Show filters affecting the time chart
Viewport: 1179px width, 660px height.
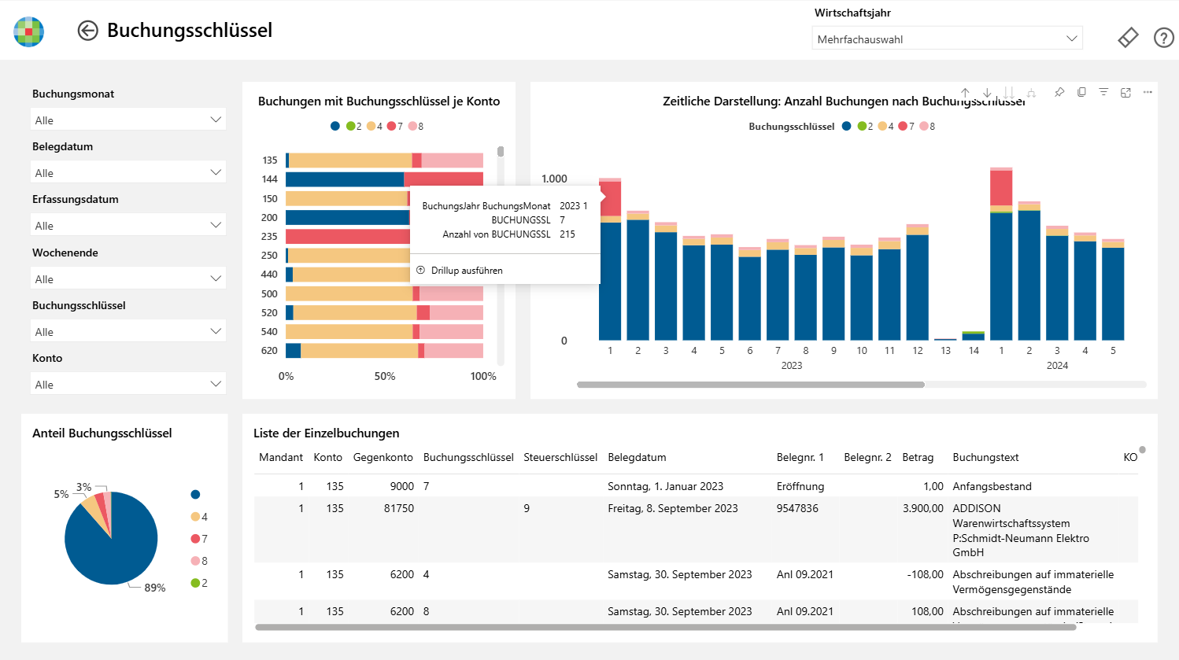[x=1103, y=93]
